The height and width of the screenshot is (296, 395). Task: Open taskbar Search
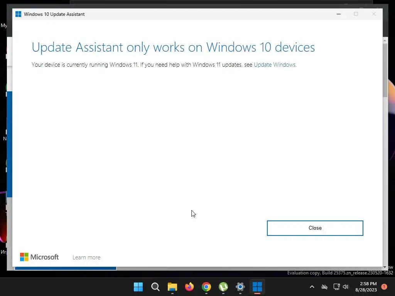155,287
